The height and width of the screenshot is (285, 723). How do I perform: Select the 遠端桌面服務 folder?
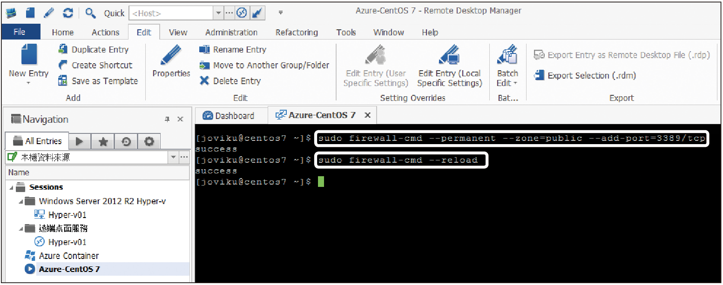coord(63,228)
